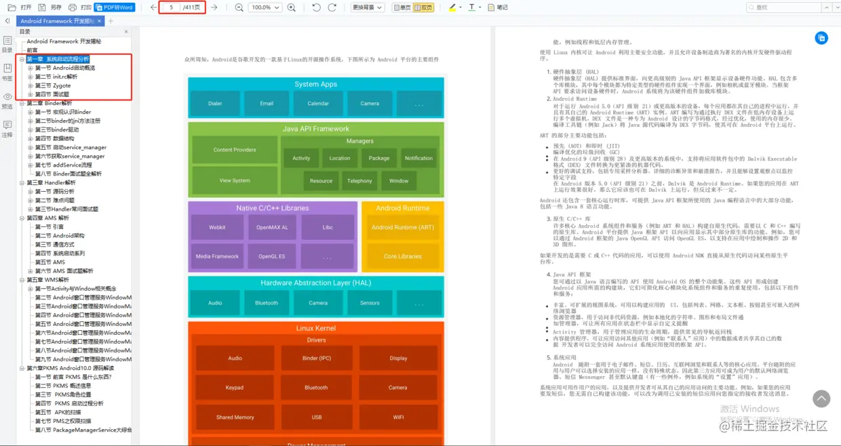
Task: Select 第四章 AMS 解析 chapter entry
Action: pos(47,218)
